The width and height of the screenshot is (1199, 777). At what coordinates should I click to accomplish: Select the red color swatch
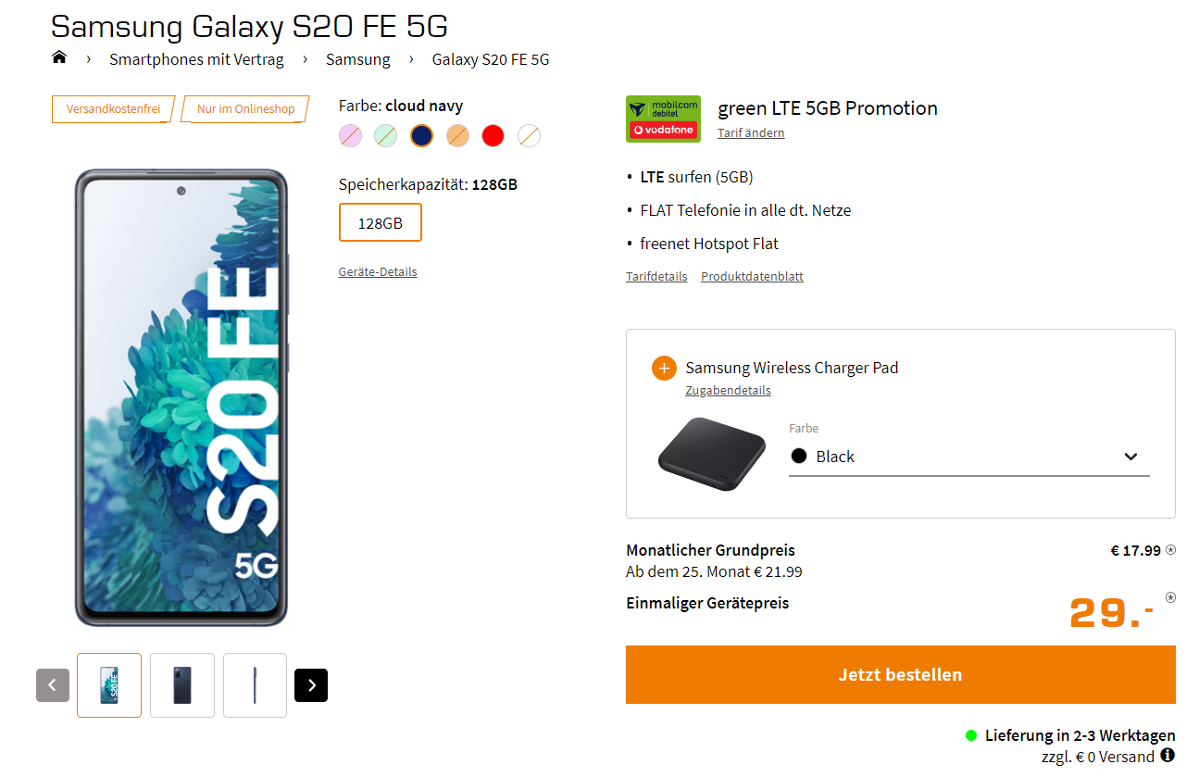pos(493,136)
